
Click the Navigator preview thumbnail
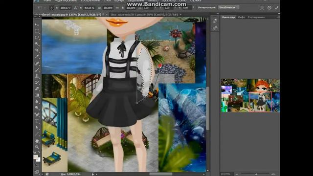250,95
